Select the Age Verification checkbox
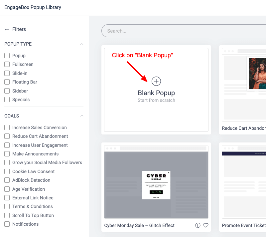This screenshot has width=266, height=237. [7, 189]
